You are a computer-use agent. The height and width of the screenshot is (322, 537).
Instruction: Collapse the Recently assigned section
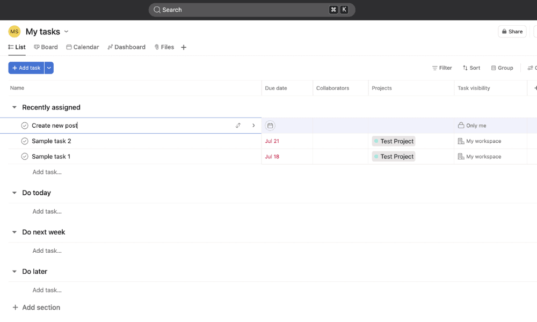(14, 107)
